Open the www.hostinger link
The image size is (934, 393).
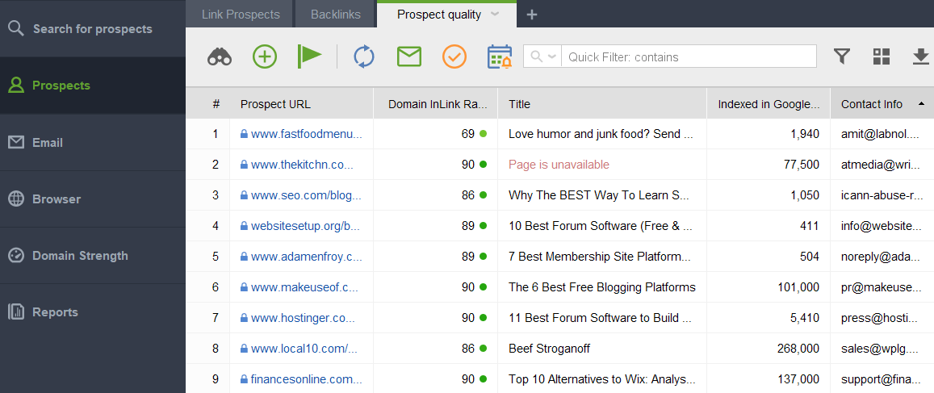[303, 318]
